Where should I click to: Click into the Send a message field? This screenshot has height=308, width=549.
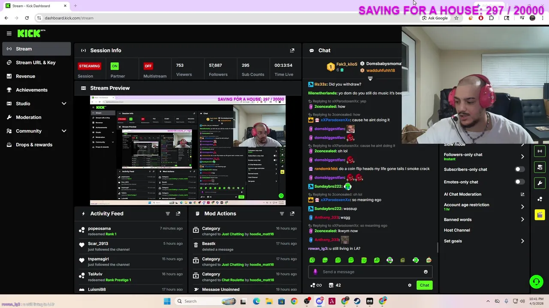pos(371,272)
